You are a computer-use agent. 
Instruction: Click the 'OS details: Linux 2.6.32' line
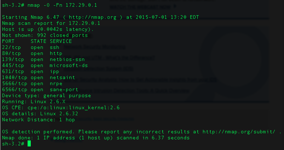(x=40, y=114)
